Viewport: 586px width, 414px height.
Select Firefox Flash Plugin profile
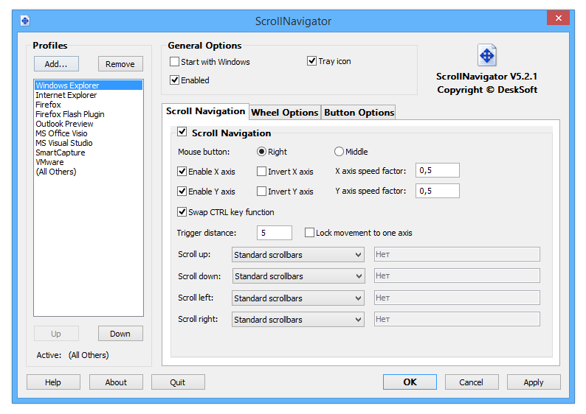point(70,114)
